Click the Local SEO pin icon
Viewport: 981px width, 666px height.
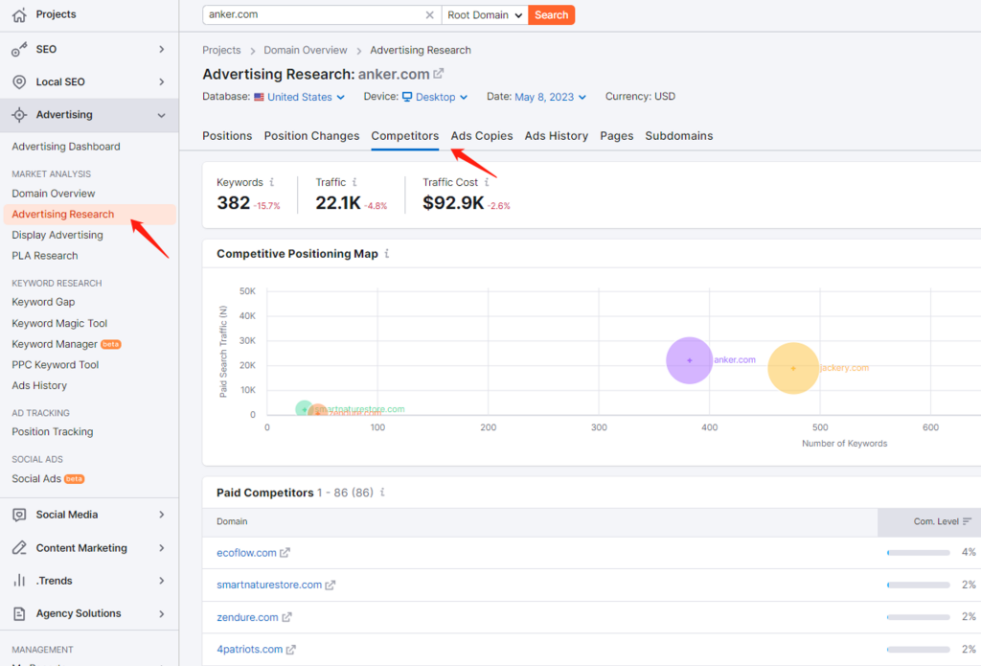click(x=19, y=82)
